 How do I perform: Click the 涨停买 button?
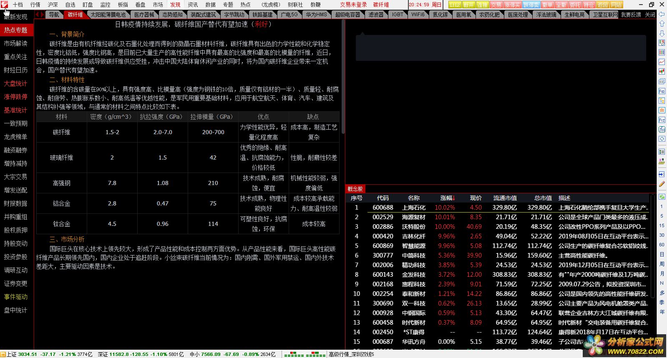(513, 5)
